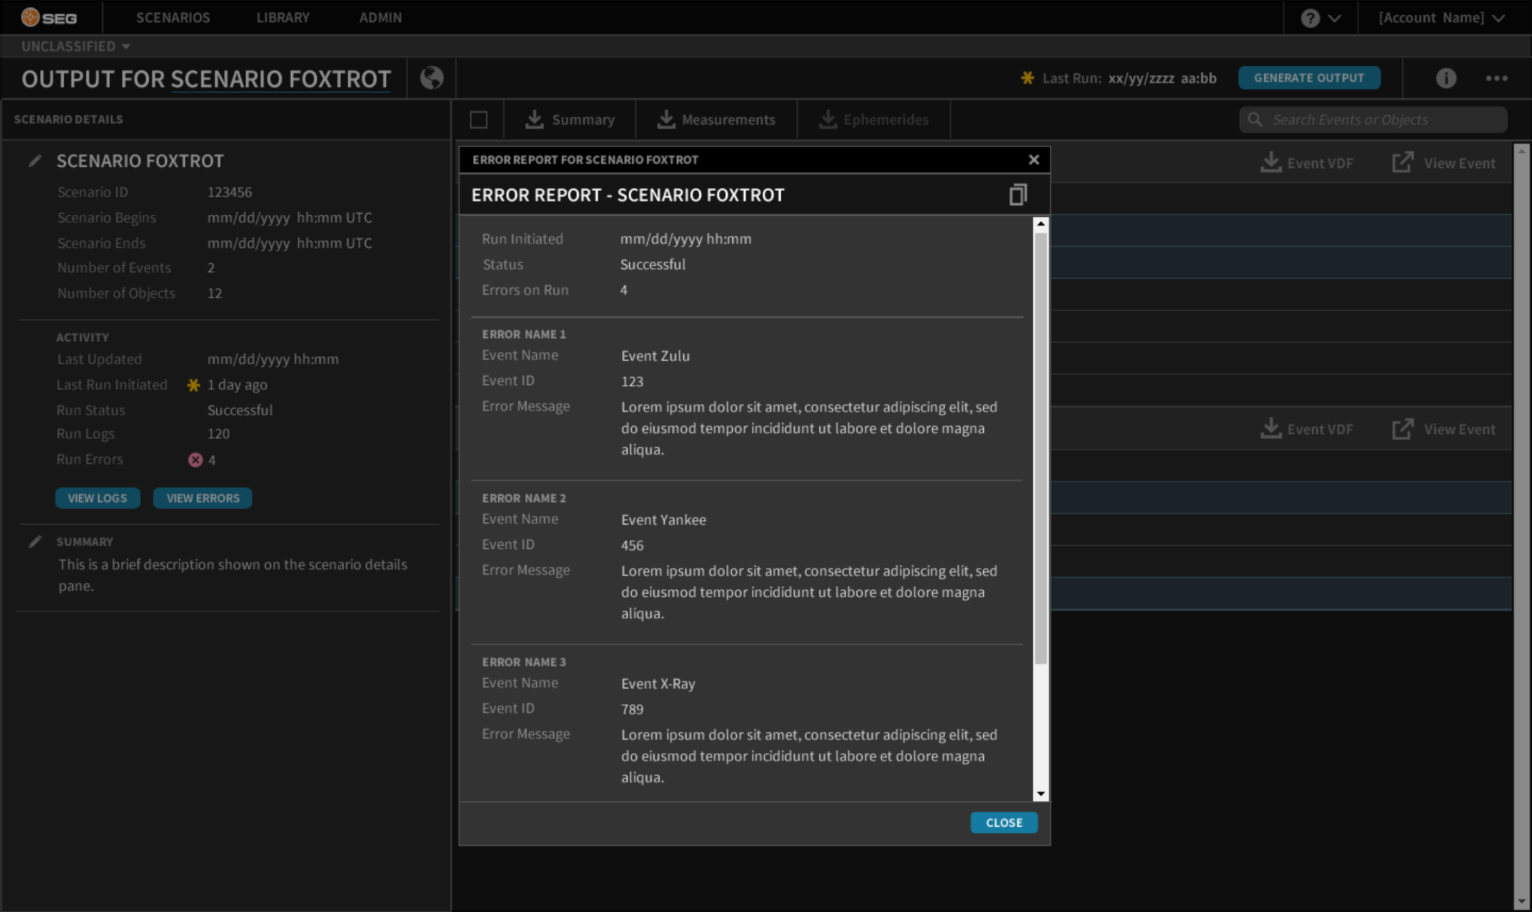This screenshot has width=1532, height=912.
Task: Click the copy icon in error report header
Action: [x=1017, y=195]
